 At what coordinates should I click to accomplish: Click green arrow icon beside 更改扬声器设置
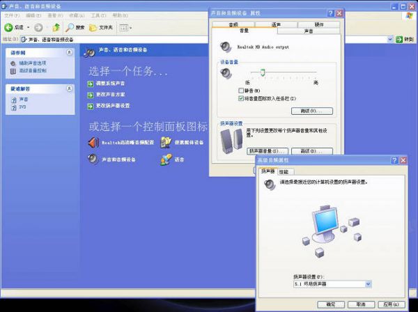pyautogui.click(x=91, y=106)
